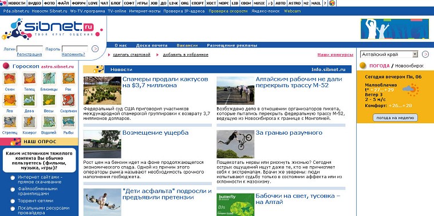This screenshot has height=216, width=434.
Task: Open the Рак horoscope icon
Action: (x=68, y=78)
